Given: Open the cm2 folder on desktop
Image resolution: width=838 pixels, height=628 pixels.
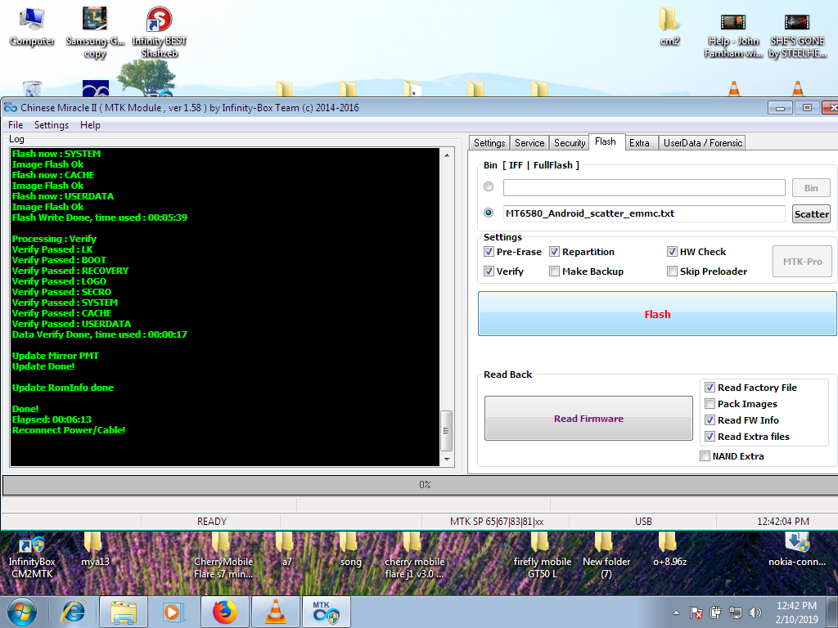Looking at the screenshot, I should coord(669,27).
